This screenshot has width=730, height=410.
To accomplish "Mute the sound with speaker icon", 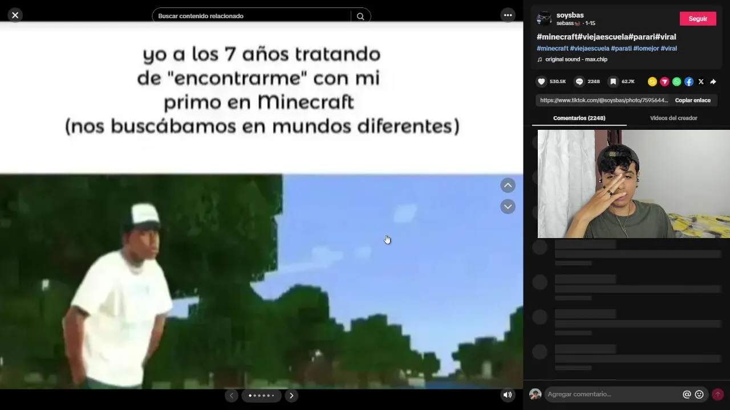I will tap(507, 395).
